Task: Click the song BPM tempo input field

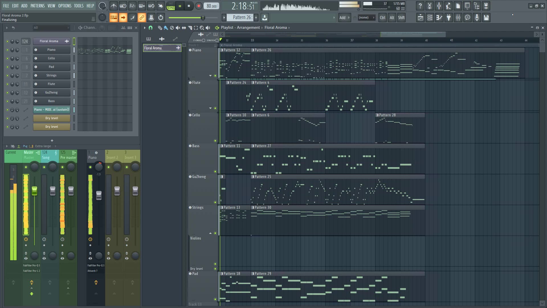Action: point(211,6)
